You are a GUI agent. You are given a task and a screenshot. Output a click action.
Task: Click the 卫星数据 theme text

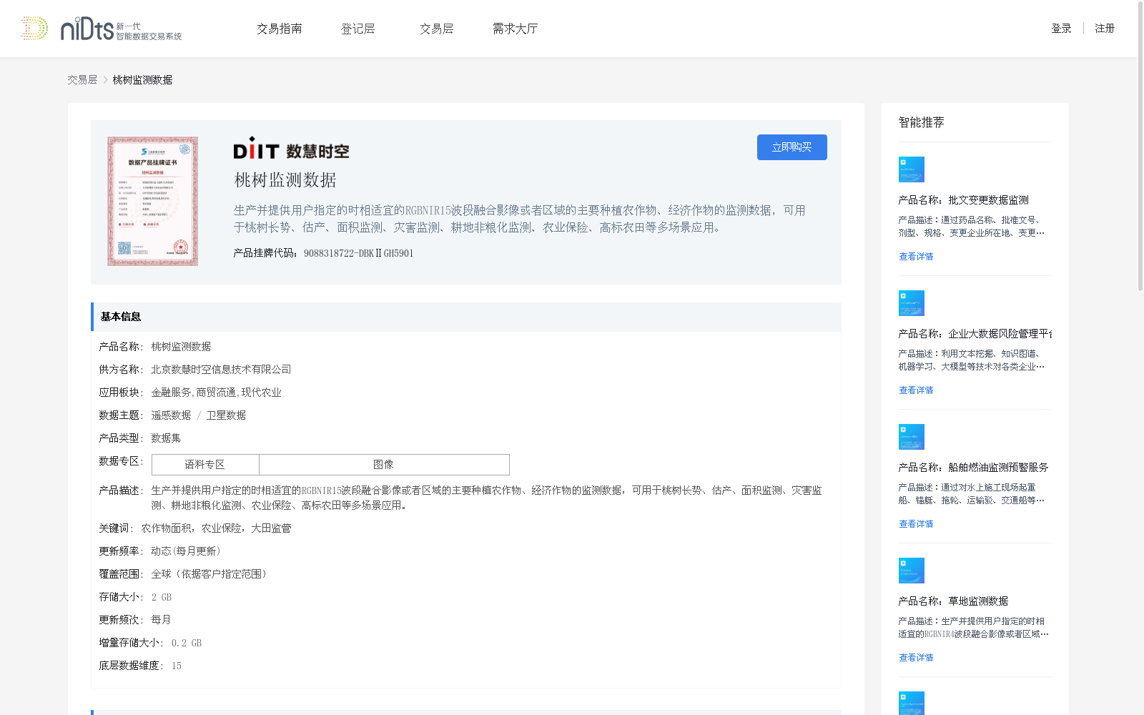tap(226, 415)
